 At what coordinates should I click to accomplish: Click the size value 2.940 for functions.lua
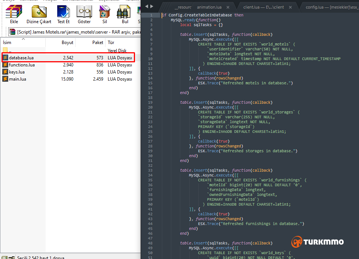68,65
